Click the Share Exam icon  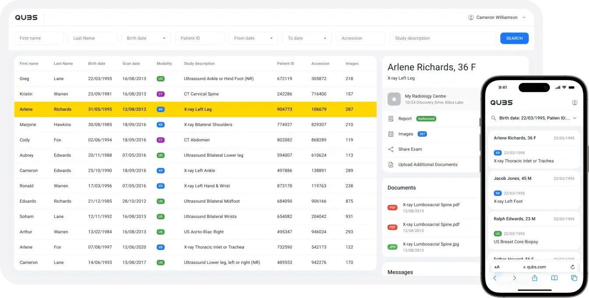(x=391, y=149)
